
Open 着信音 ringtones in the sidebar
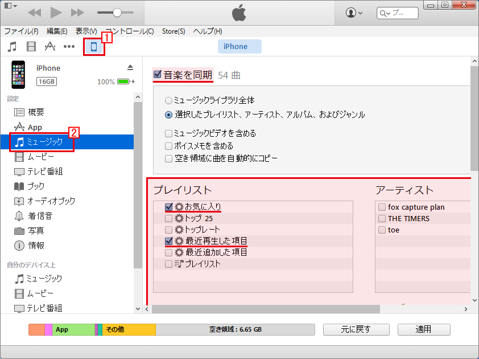point(67,216)
